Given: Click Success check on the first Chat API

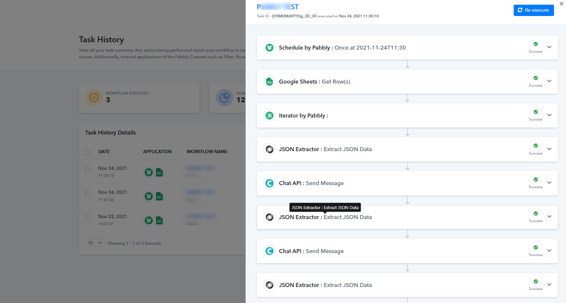Looking at the screenshot, I should [x=536, y=179].
